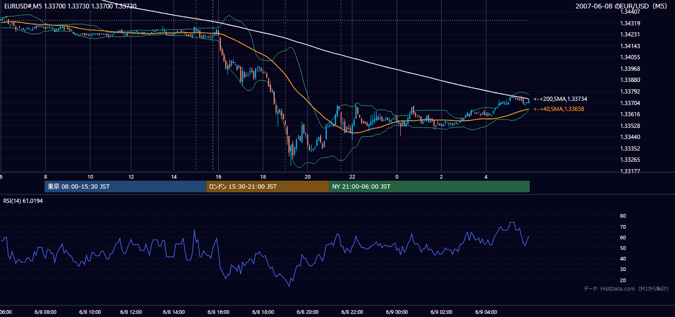Click price axis value 1.34231
Screen dimensions: 675x317
[x=631, y=34]
